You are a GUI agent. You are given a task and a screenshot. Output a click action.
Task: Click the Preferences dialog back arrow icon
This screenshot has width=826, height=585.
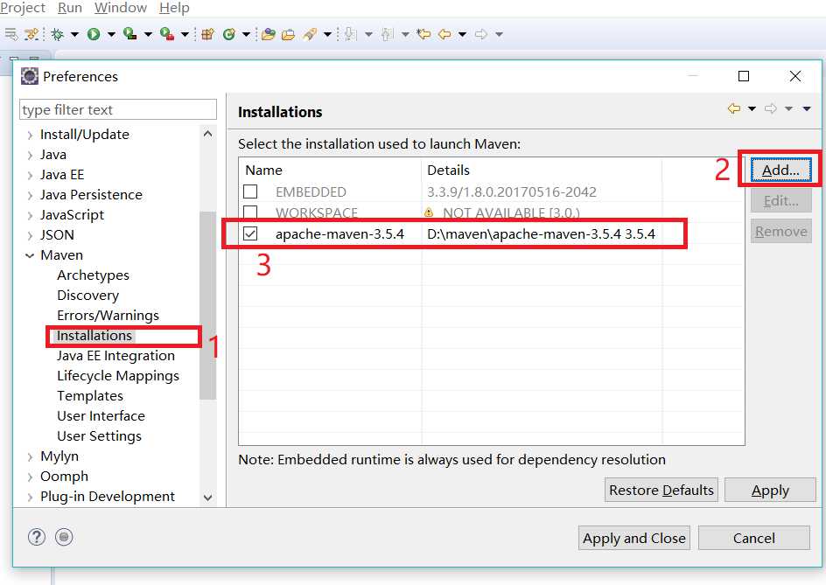click(x=734, y=108)
